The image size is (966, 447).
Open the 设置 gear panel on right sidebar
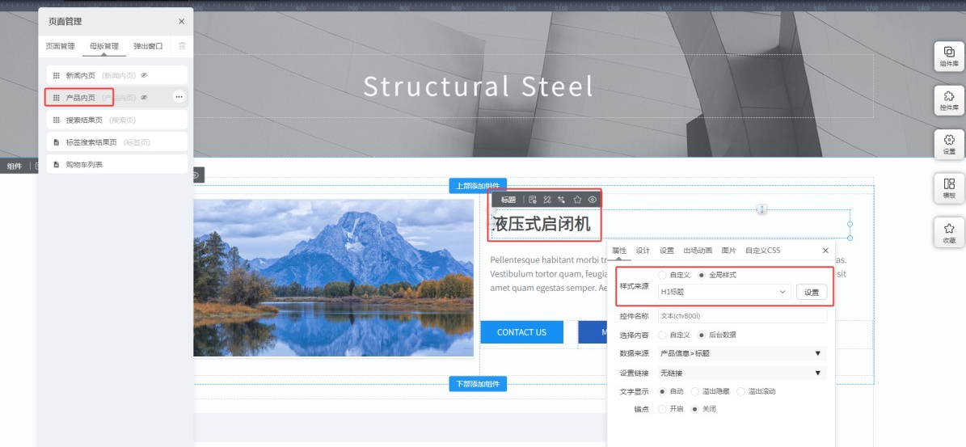coord(949,144)
